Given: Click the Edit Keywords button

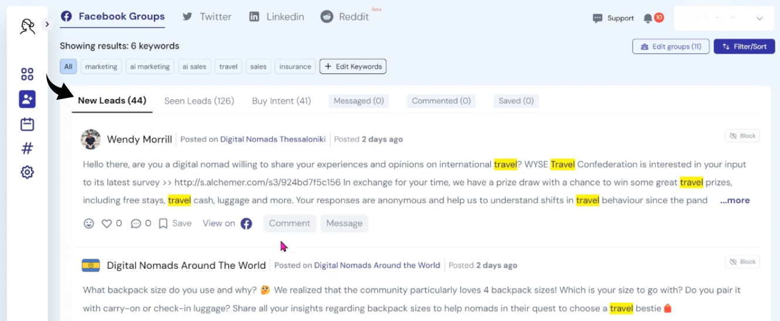Looking at the screenshot, I should [353, 66].
